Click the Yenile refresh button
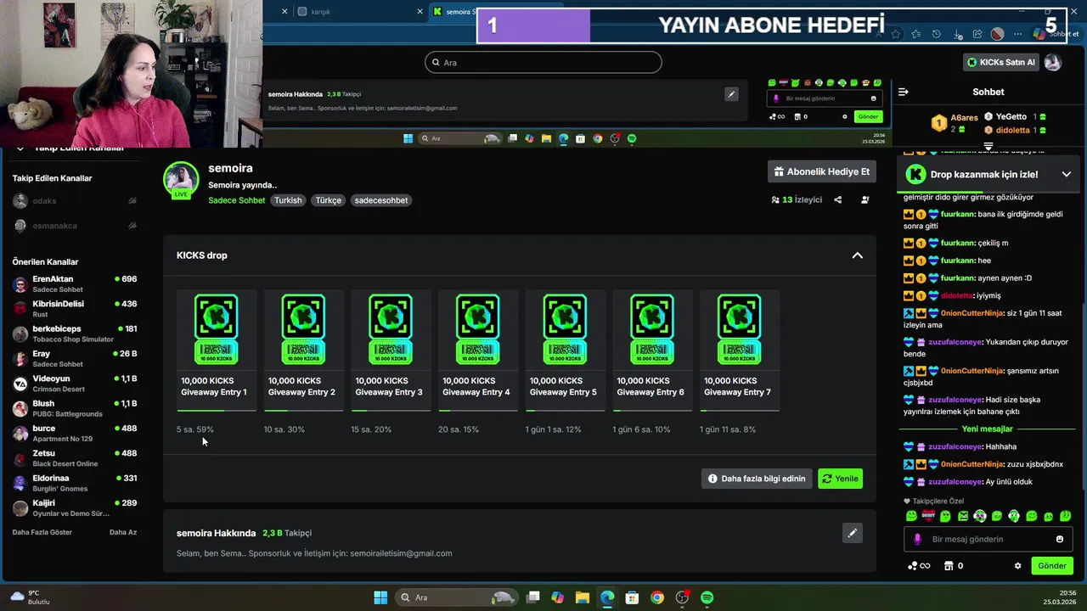 pyautogui.click(x=840, y=479)
